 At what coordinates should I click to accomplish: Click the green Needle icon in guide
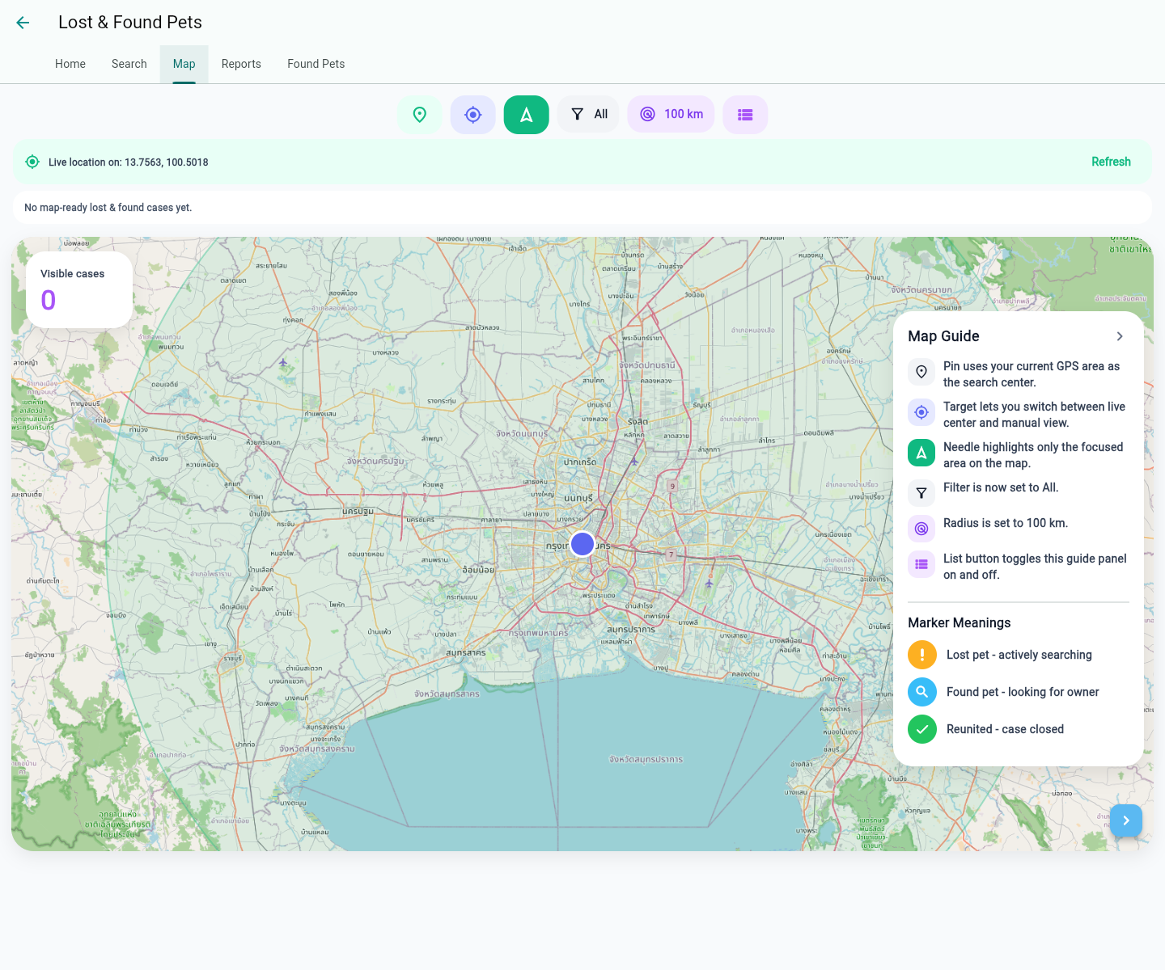click(921, 453)
